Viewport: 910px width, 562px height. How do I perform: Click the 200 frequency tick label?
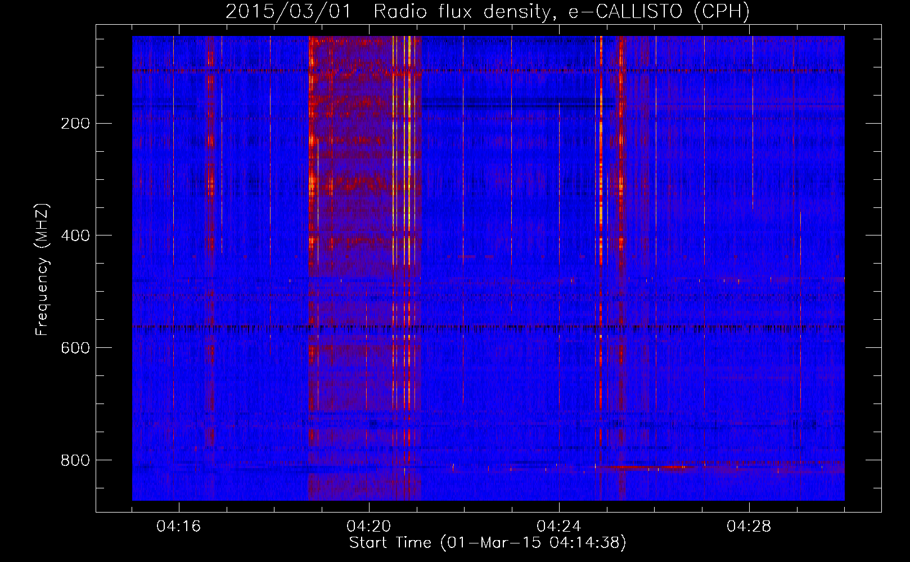[x=75, y=123]
